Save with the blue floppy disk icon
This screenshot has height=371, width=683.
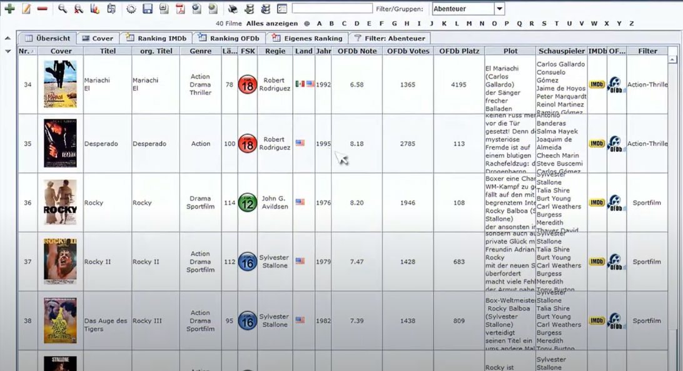tap(148, 8)
